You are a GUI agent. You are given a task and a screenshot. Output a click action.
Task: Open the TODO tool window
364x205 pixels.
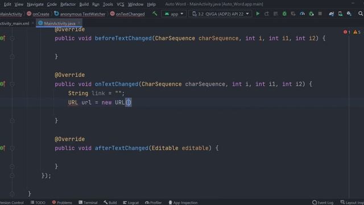[x=38, y=203]
